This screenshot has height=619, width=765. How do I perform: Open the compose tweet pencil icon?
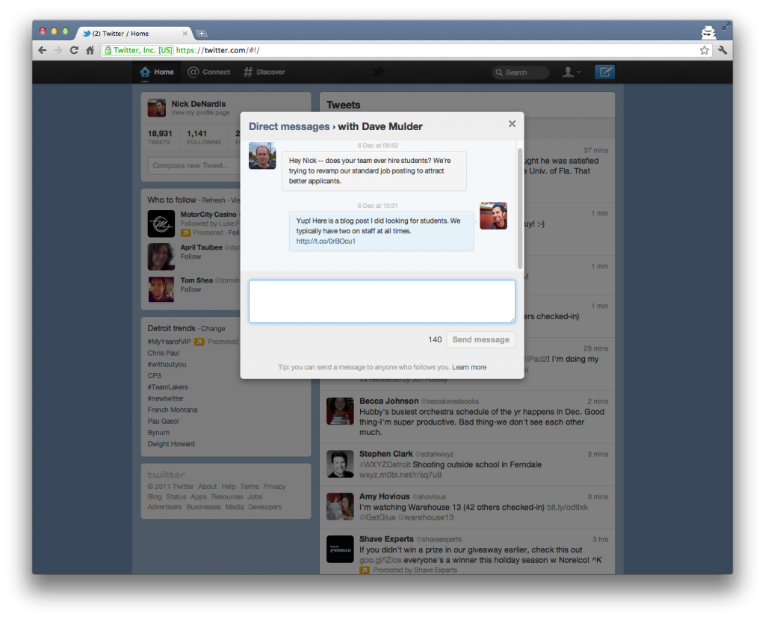tap(604, 73)
